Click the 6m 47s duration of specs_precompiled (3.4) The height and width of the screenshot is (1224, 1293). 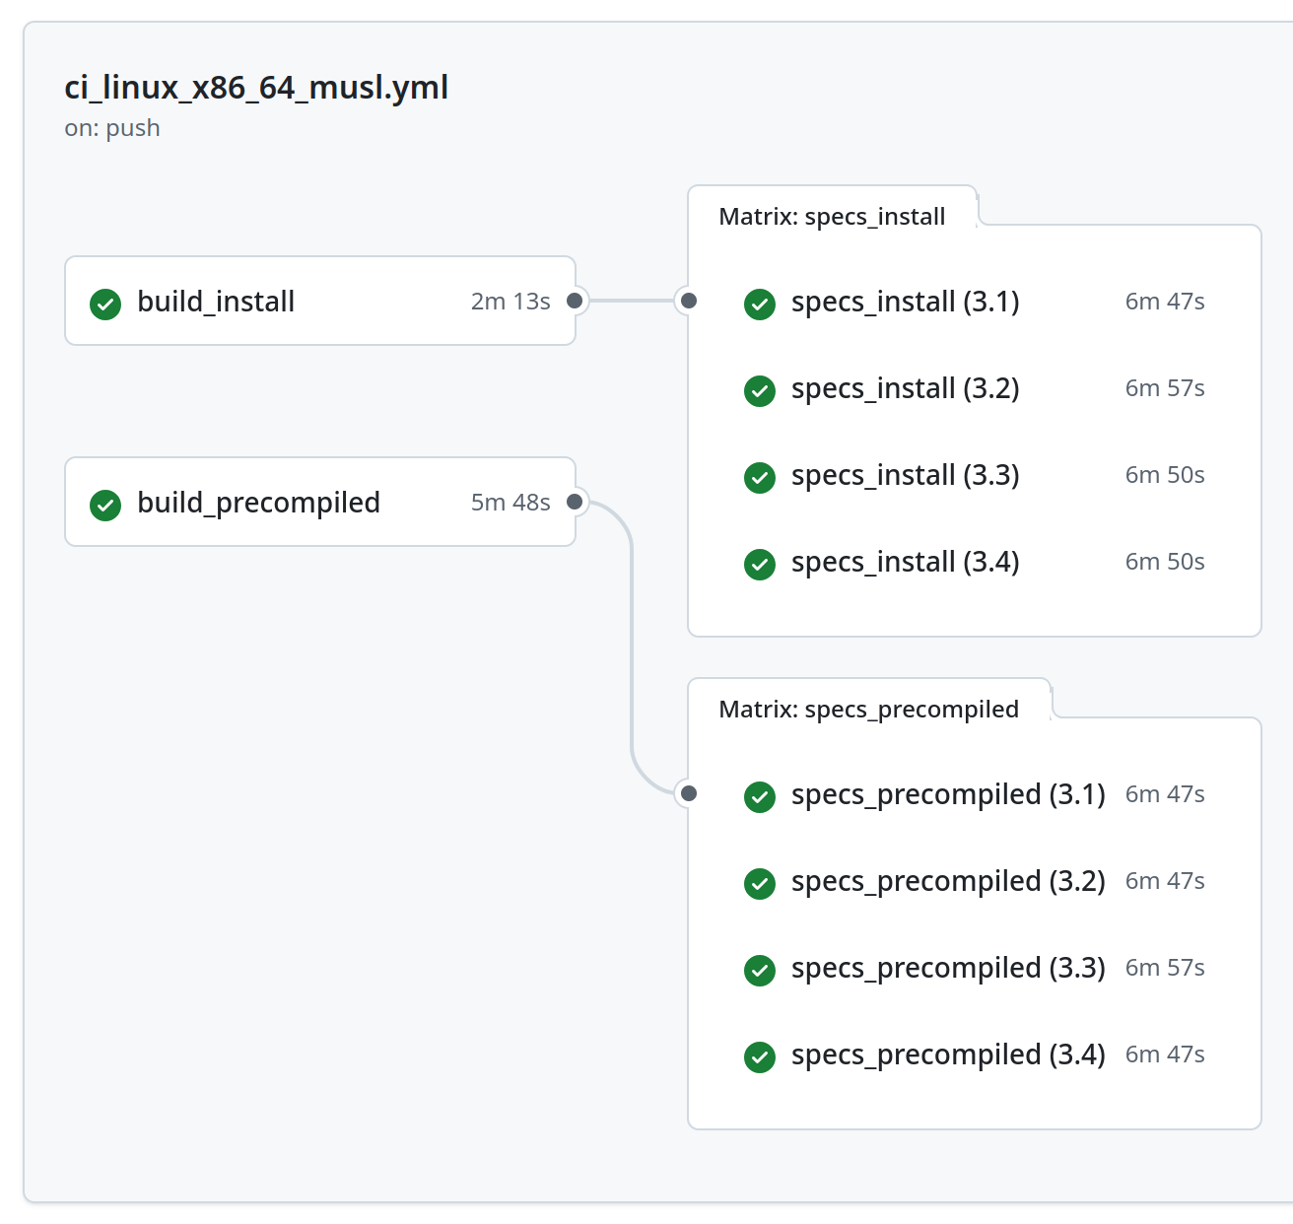pos(1165,1054)
